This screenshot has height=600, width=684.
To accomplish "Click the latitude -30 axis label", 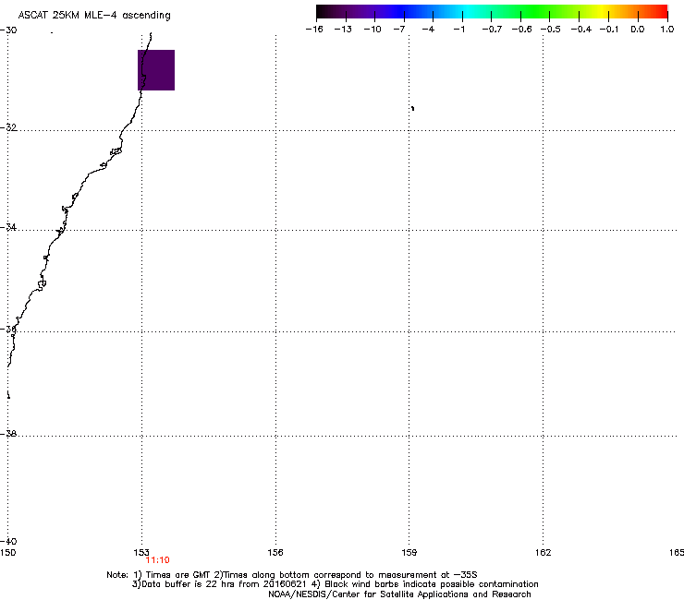I will (x=8, y=30).
